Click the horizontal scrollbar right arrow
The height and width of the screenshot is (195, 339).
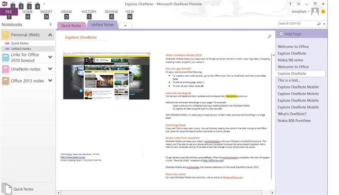click(272, 193)
